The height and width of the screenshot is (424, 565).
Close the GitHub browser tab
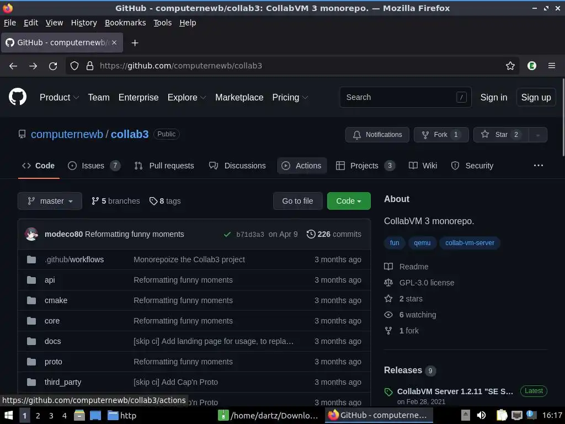114,43
